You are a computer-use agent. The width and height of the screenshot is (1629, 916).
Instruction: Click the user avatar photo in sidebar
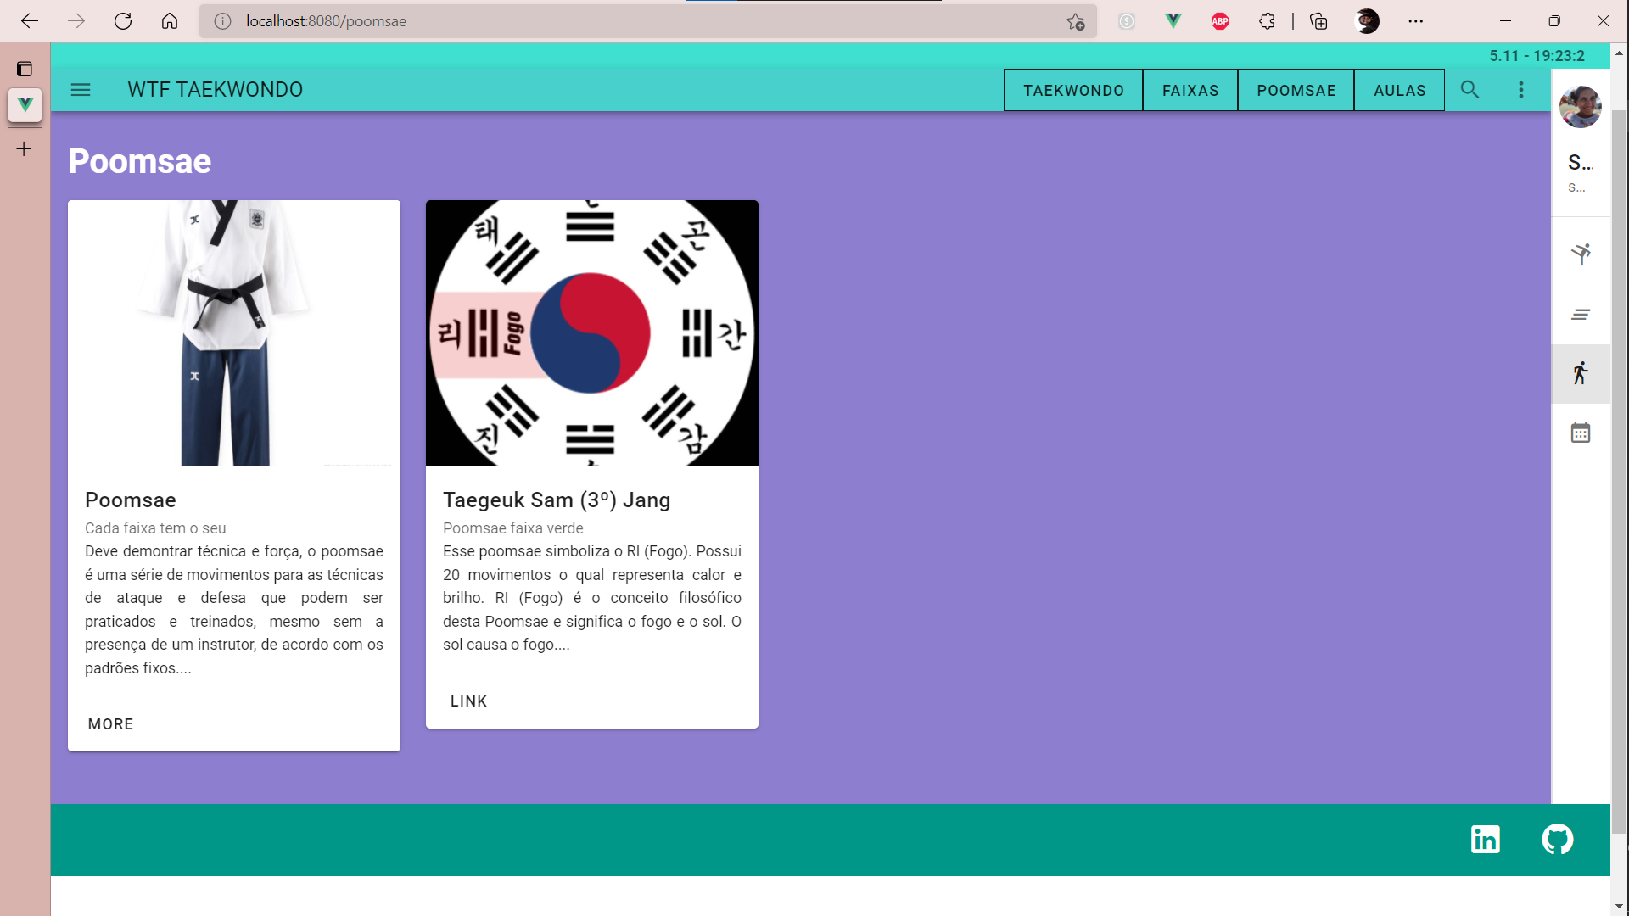pyautogui.click(x=1580, y=108)
